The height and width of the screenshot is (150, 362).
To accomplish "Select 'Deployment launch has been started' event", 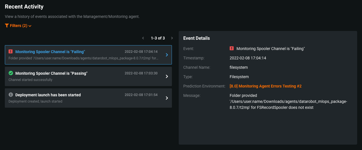I will [48, 95].
